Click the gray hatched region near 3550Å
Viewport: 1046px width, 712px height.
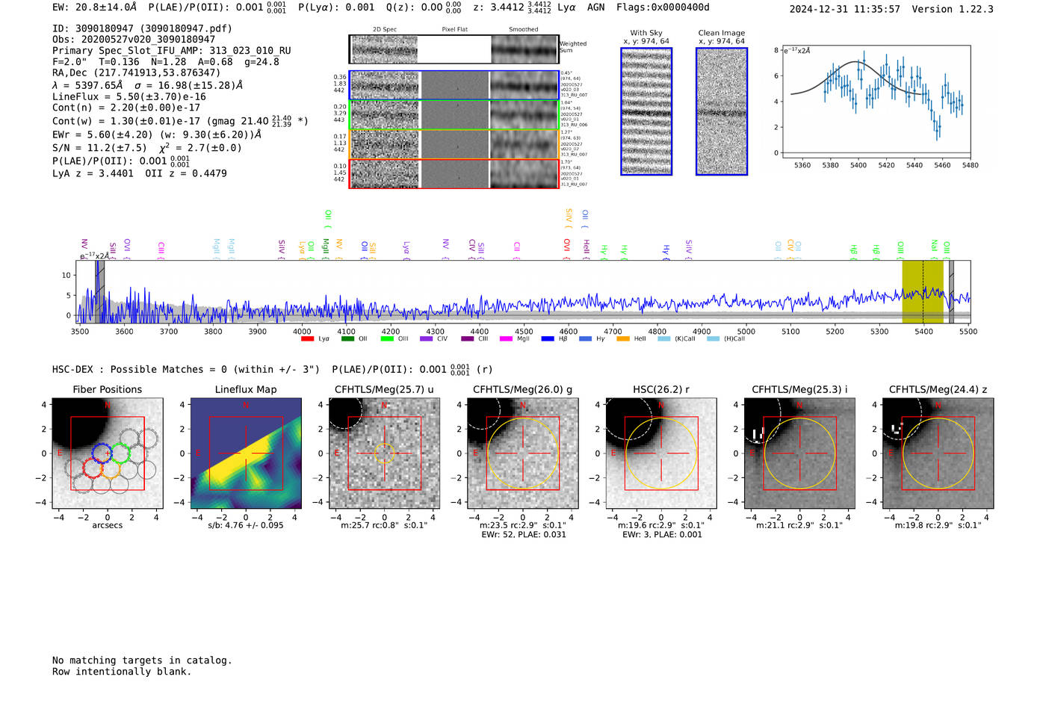100,291
